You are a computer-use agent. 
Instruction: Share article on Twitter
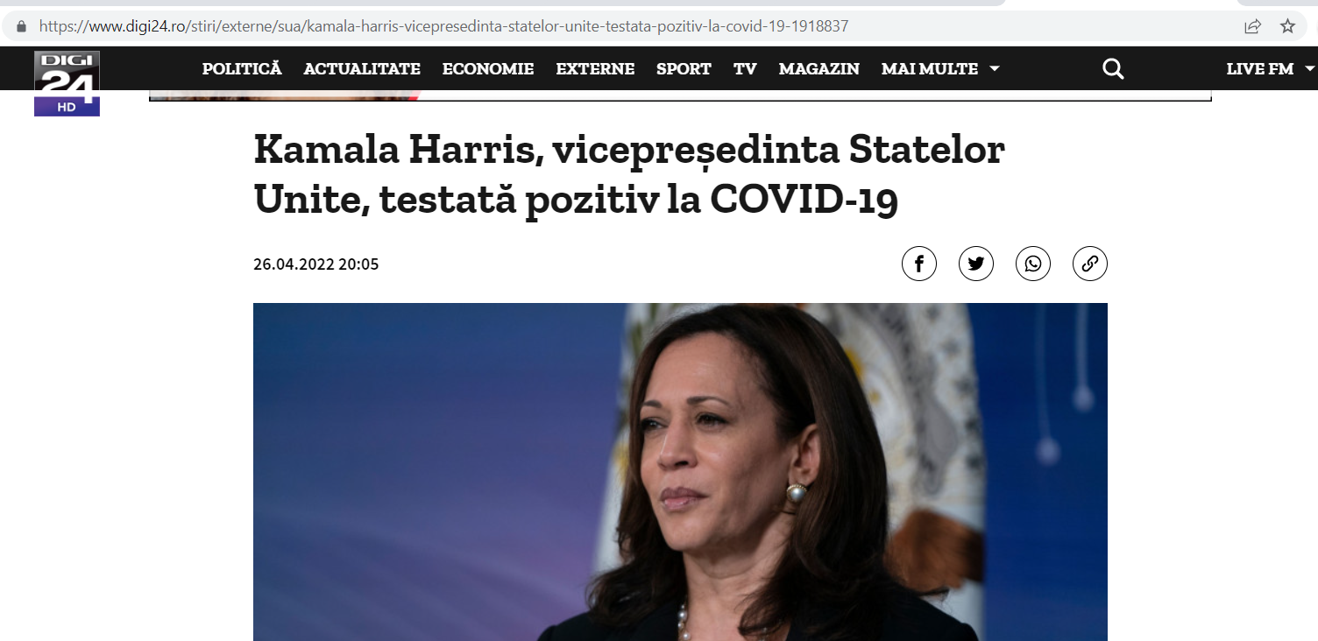(x=976, y=264)
